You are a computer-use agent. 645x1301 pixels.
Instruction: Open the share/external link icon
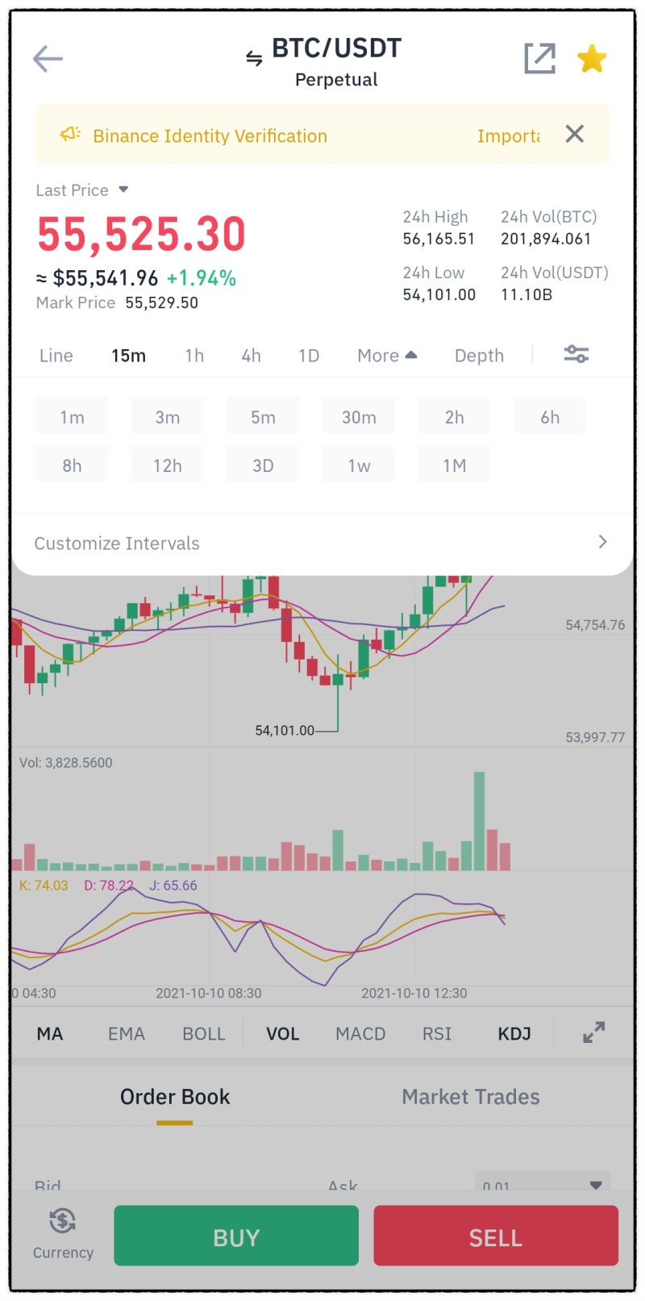539,59
